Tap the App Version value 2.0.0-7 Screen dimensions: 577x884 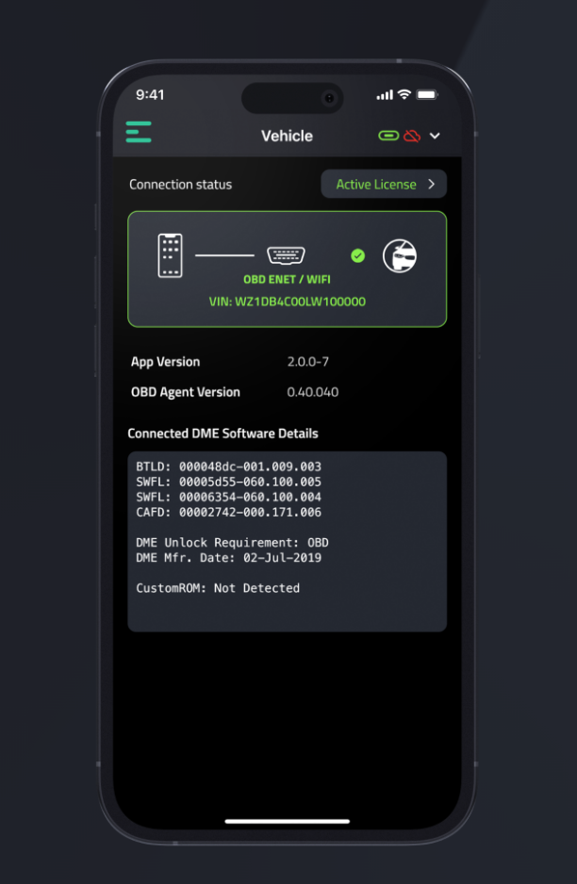(308, 362)
